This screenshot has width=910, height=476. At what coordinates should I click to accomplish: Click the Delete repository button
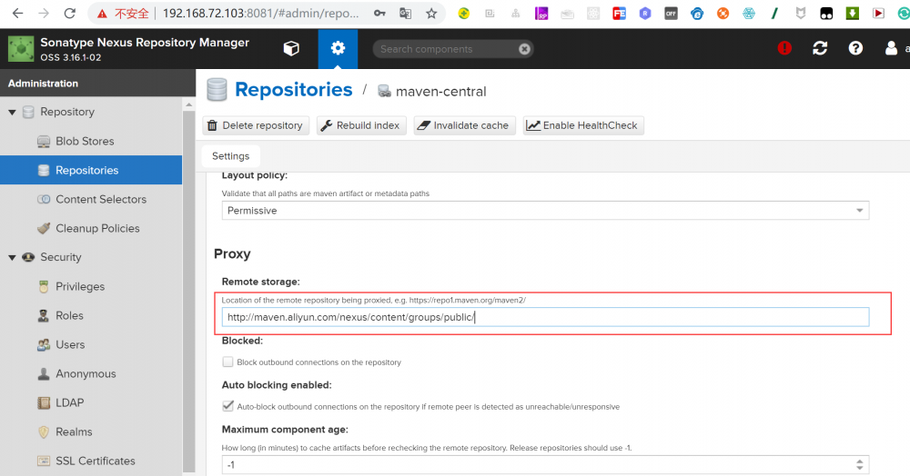pyautogui.click(x=256, y=125)
